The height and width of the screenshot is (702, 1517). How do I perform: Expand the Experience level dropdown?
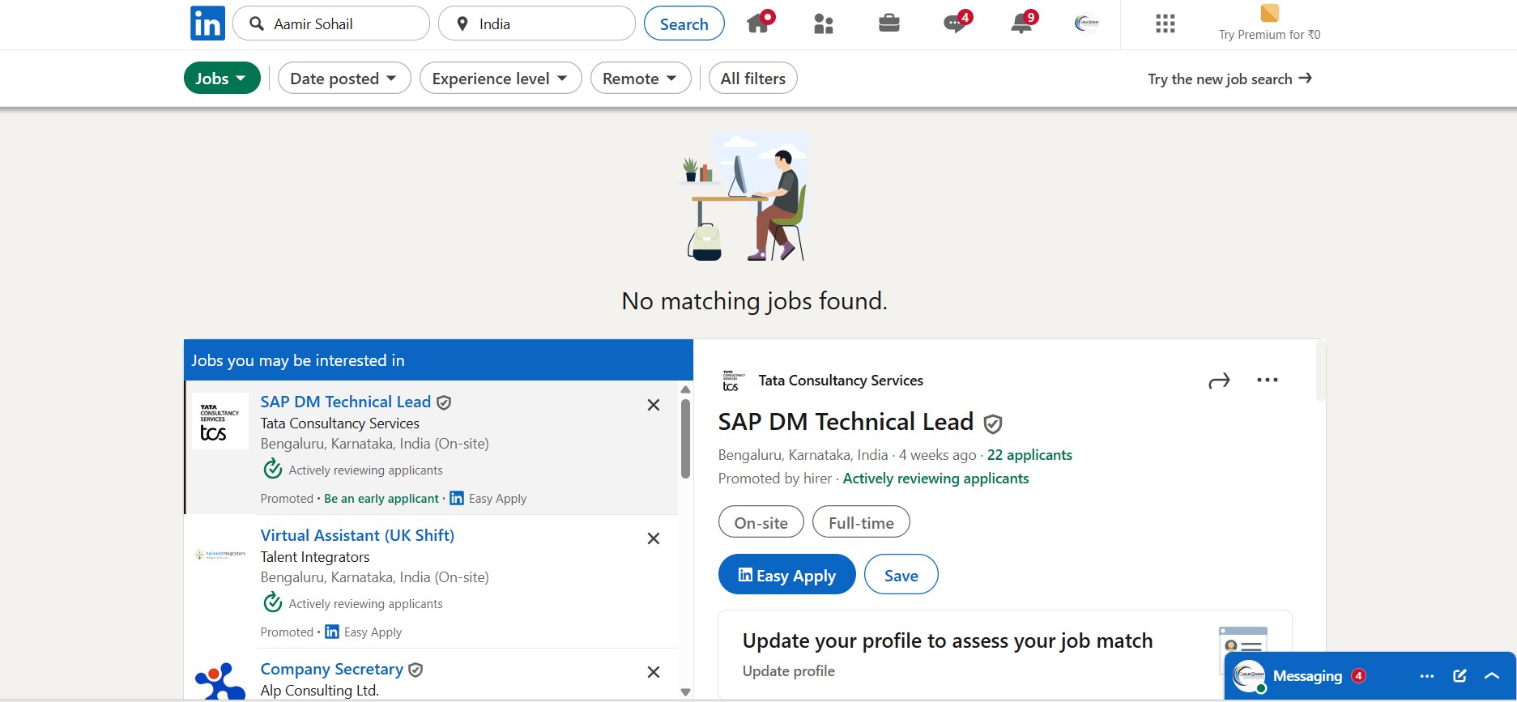500,79
